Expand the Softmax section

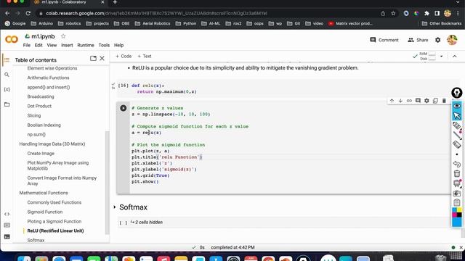tap(115, 207)
